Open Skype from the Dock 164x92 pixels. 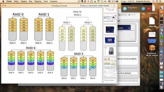tap(161, 33)
